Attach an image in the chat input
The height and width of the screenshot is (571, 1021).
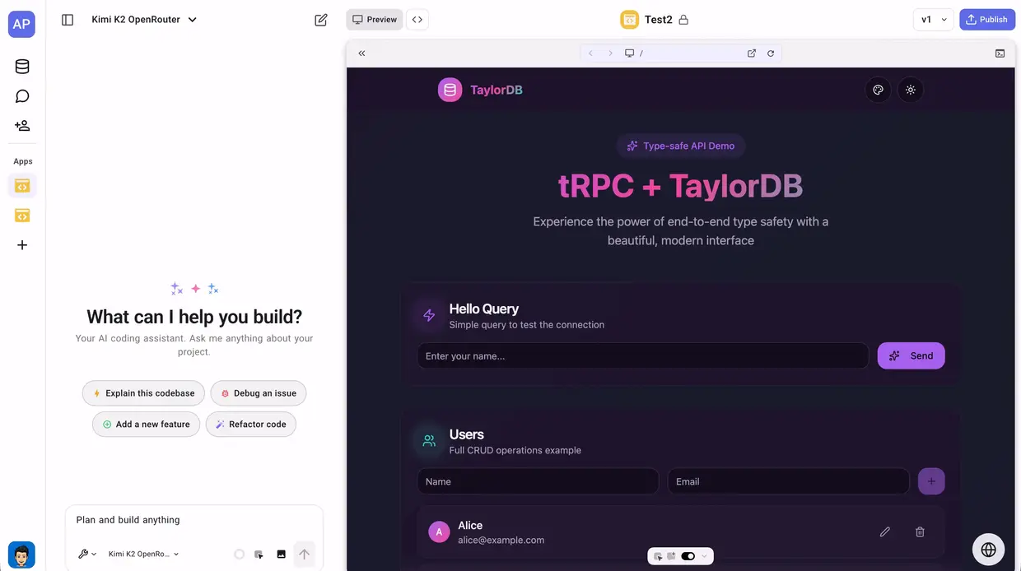281,554
